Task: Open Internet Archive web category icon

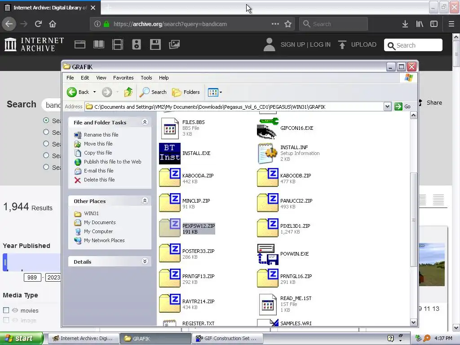Action: coord(80,44)
